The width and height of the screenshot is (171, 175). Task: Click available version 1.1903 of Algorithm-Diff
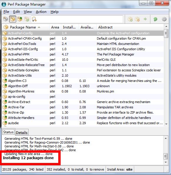84,86
